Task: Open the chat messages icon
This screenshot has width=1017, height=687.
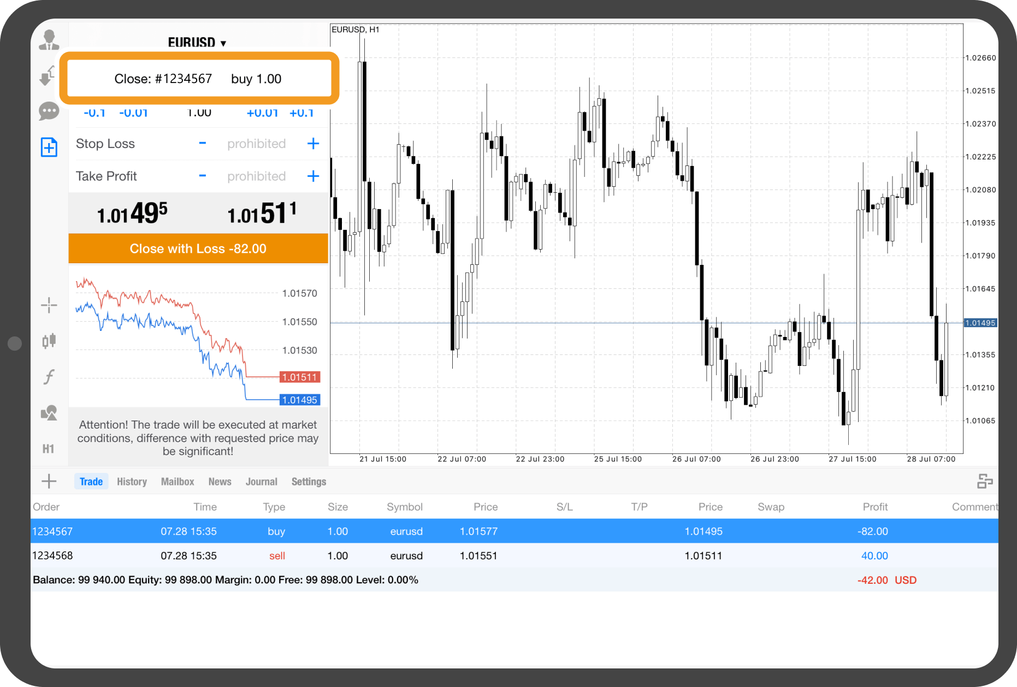Action: pyautogui.click(x=49, y=111)
